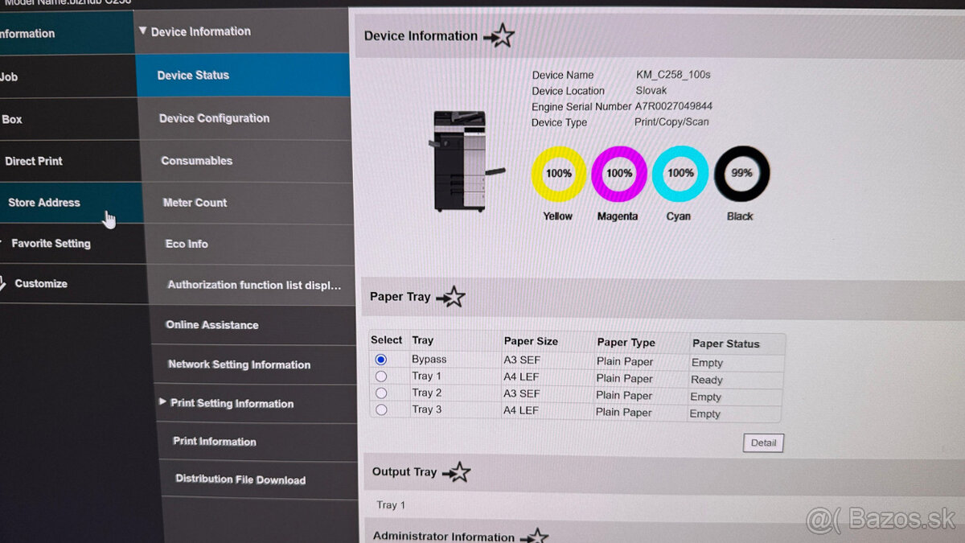This screenshot has width=965, height=543.
Task: Collapse the Device Information section arrow
Action: [x=143, y=31]
